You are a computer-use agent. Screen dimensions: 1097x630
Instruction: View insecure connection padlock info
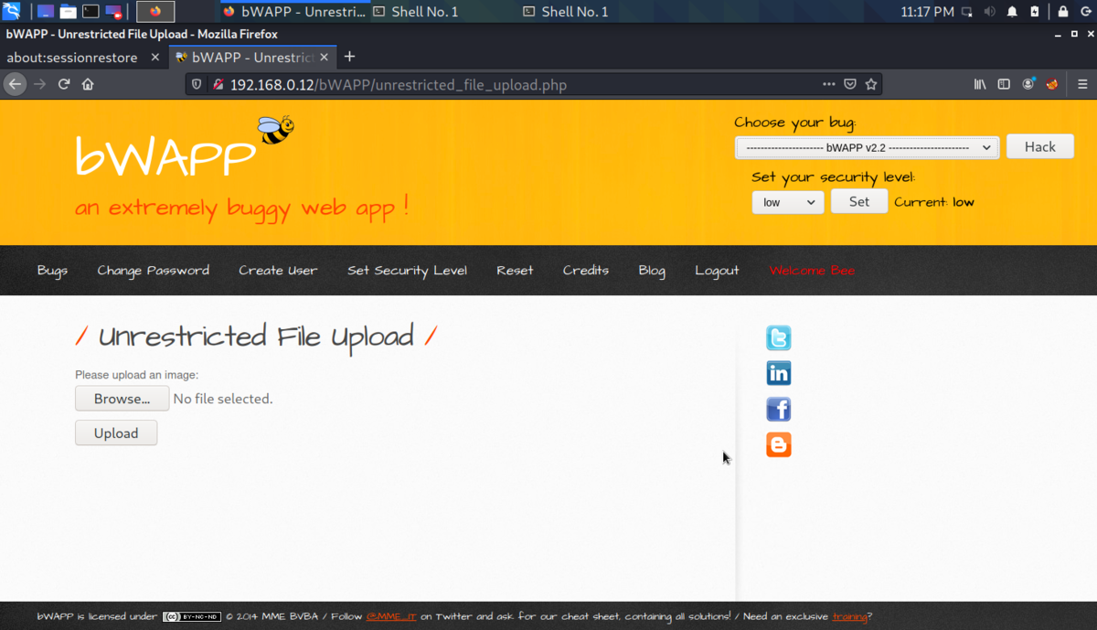218,84
